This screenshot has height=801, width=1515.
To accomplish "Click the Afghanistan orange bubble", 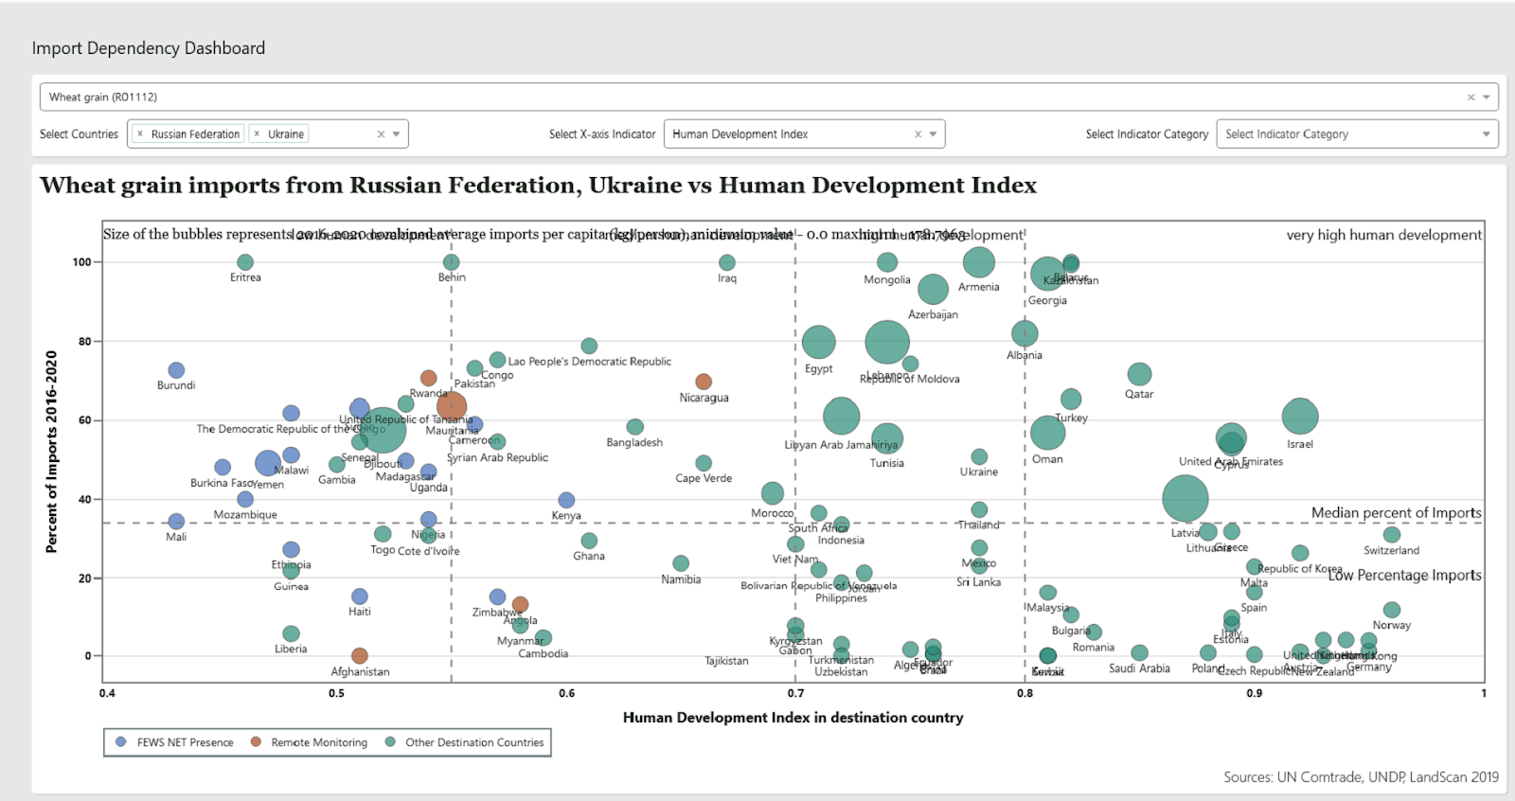I will 360,656.
